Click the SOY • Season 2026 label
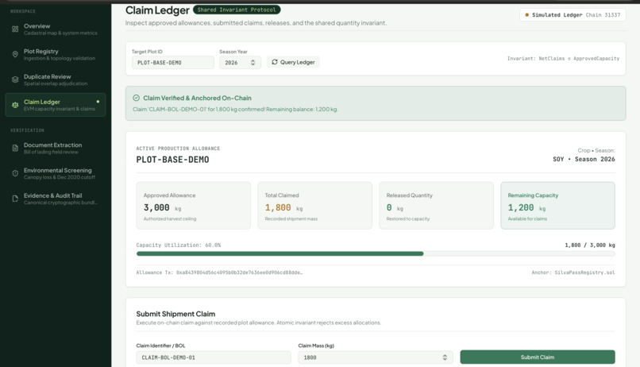This screenshot has width=640, height=367. [x=584, y=159]
